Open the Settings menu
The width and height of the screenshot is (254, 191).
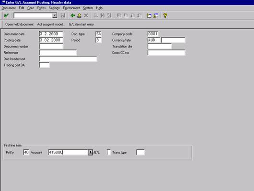(x=54, y=8)
